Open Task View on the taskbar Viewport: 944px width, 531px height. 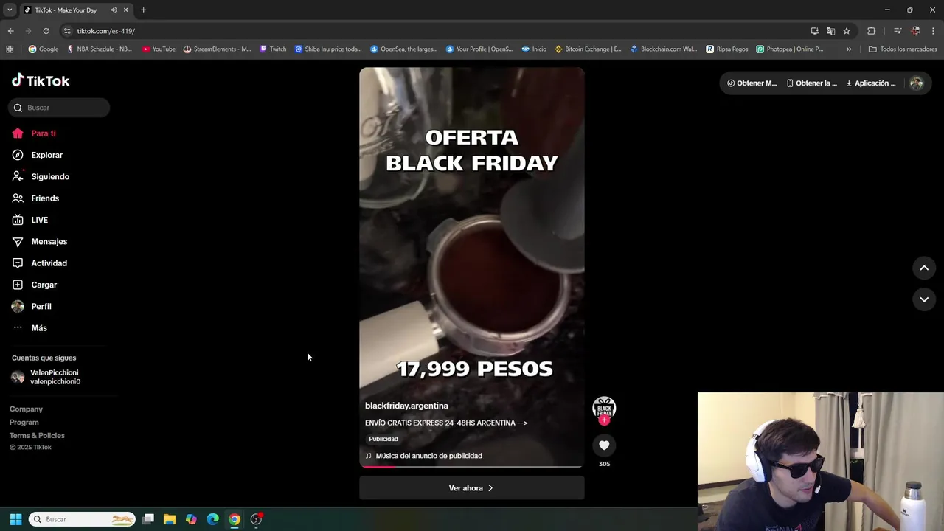[148, 519]
